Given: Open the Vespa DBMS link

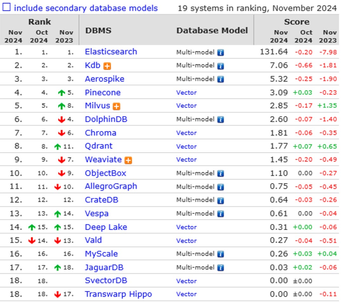Looking at the screenshot, I should point(97,213).
